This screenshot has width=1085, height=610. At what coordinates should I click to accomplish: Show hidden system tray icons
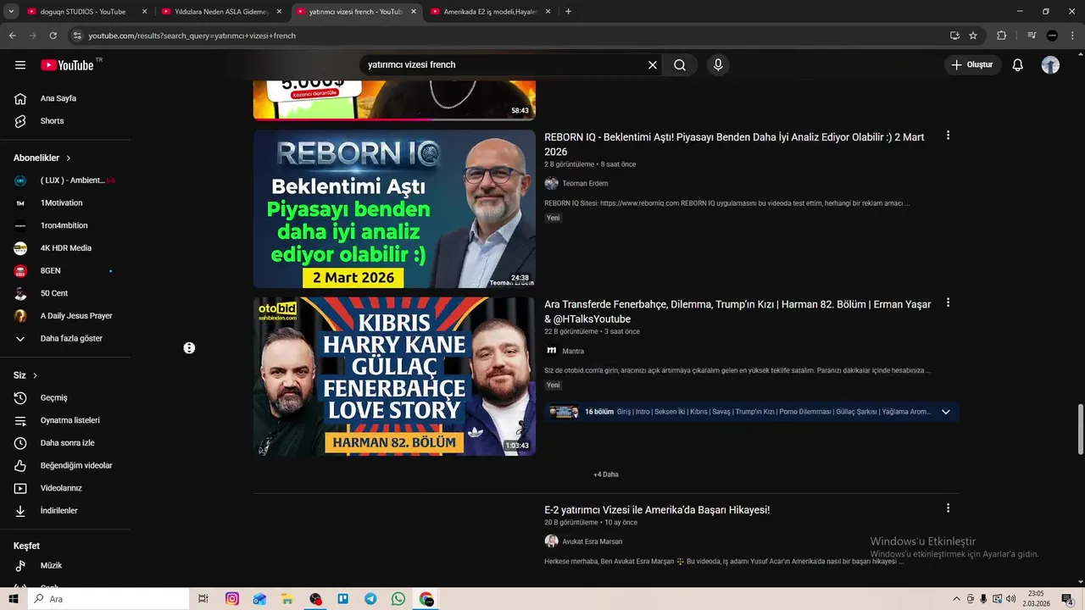click(957, 599)
